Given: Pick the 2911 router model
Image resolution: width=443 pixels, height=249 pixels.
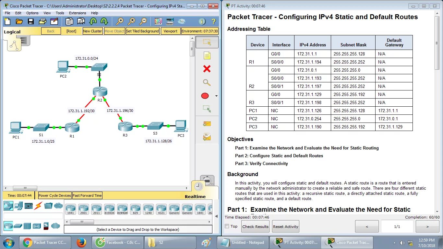Looking at the screenshot, I should click(96, 209).
